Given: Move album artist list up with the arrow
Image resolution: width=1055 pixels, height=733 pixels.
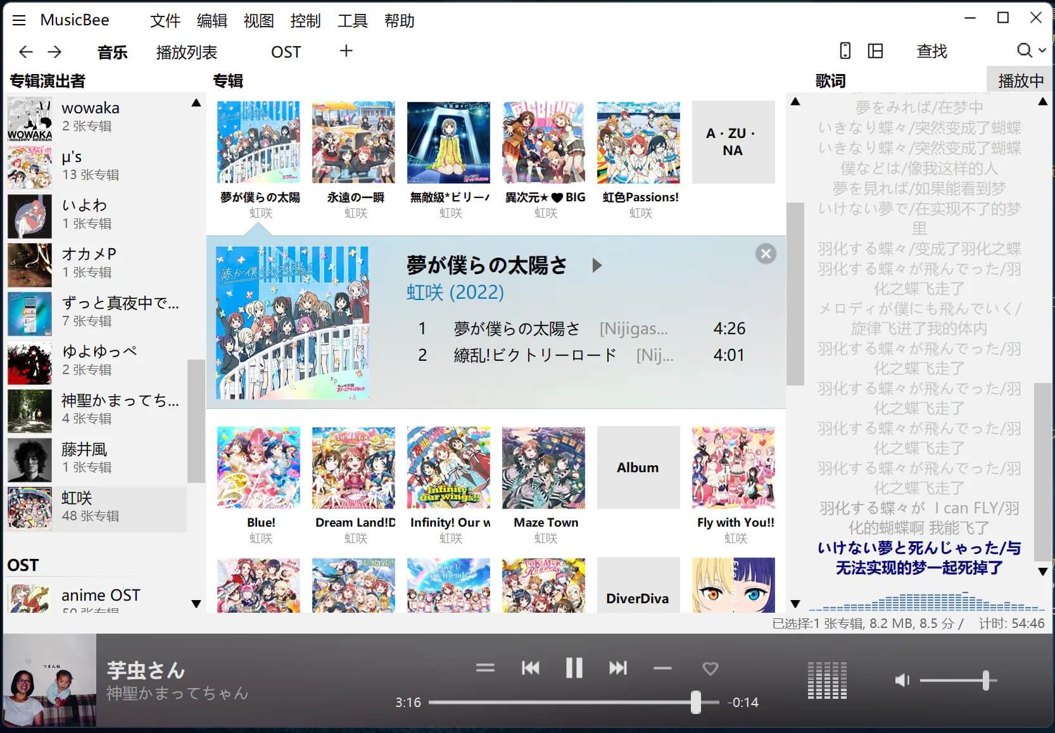Looking at the screenshot, I should 196,103.
